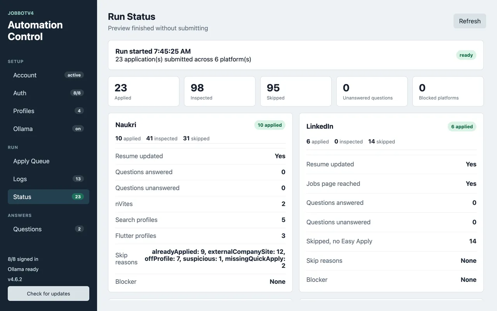The height and width of the screenshot is (311, 497).
Task: Click 'Skipped, no Easy Apply' row label
Action: point(339,241)
